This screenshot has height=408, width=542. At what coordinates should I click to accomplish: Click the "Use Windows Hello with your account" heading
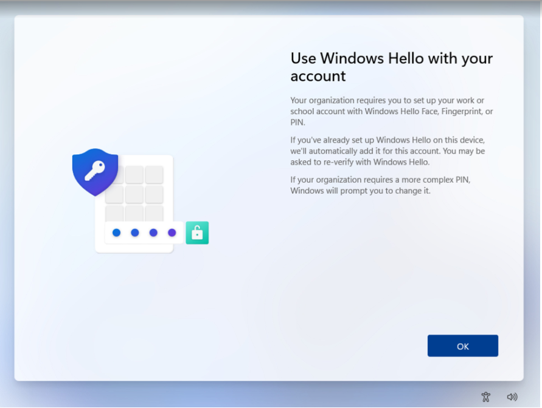coord(391,67)
